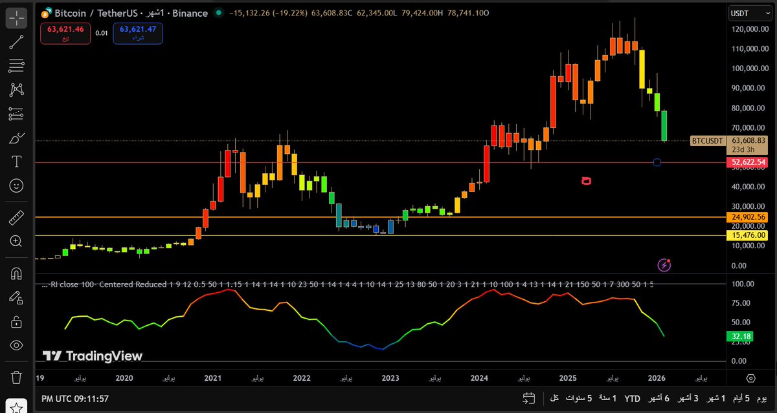Click the 75.00 indicator axis label

(x=739, y=303)
